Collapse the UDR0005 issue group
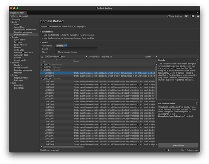209x164 pixels. pos(42,79)
